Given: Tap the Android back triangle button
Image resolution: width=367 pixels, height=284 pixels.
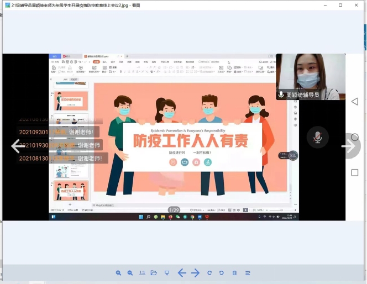Looking at the screenshot, I should (355, 102).
